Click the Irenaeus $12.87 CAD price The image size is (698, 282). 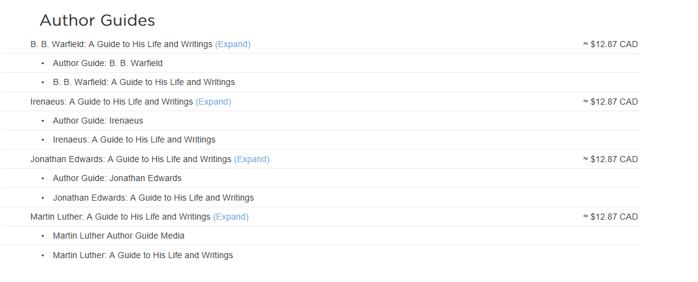pyautogui.click(x=611, y=102)
